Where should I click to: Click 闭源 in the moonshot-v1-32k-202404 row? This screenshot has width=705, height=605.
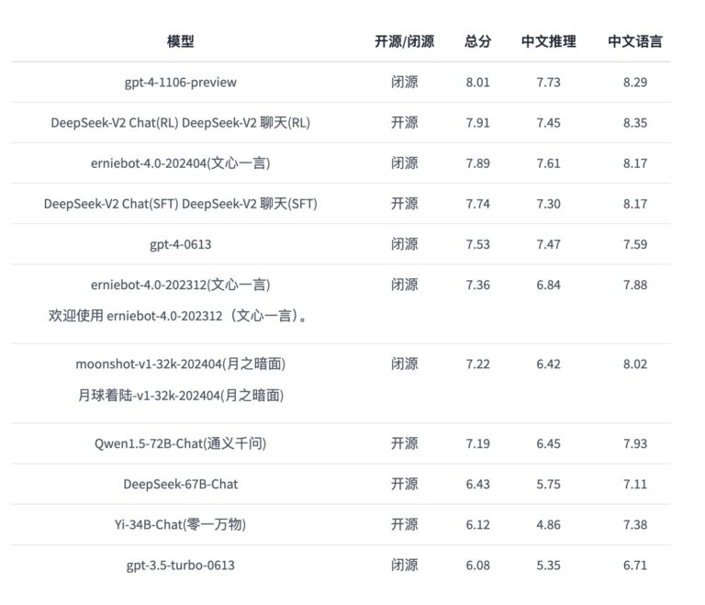[404, 364]
